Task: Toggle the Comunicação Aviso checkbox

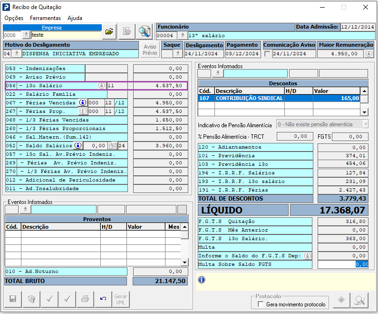Action: 267,54
